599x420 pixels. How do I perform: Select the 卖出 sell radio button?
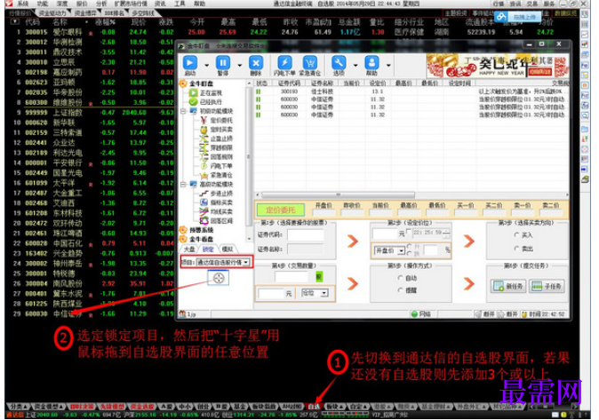tap(517, 249)
